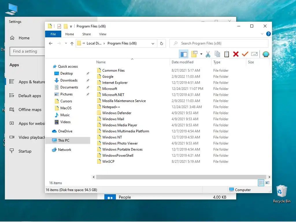Screen dimensions: 296x222
Task: Sort by the Name column header
Action: coord(132,62)
